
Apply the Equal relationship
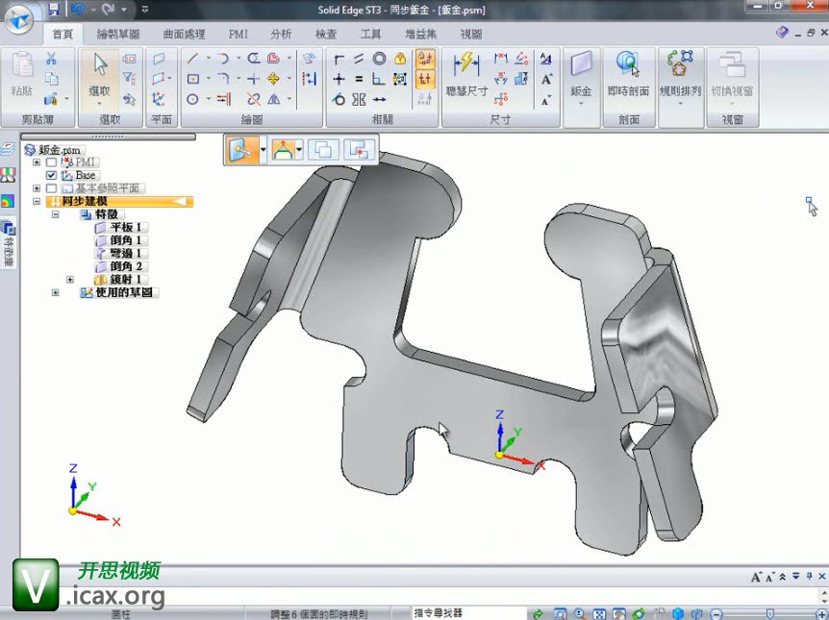pyautogui.click(x=359, y=79)
